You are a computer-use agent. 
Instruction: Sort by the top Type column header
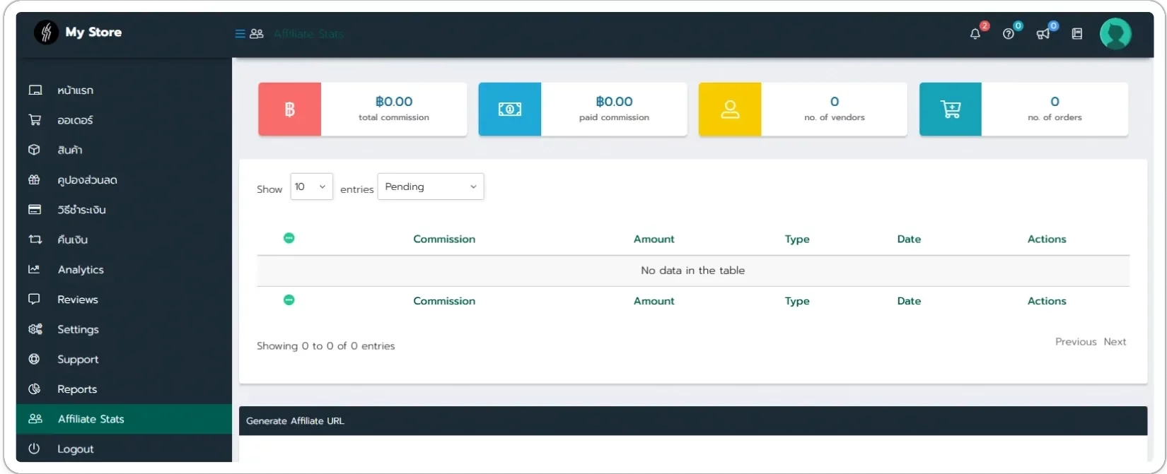(x=797, y=239)
